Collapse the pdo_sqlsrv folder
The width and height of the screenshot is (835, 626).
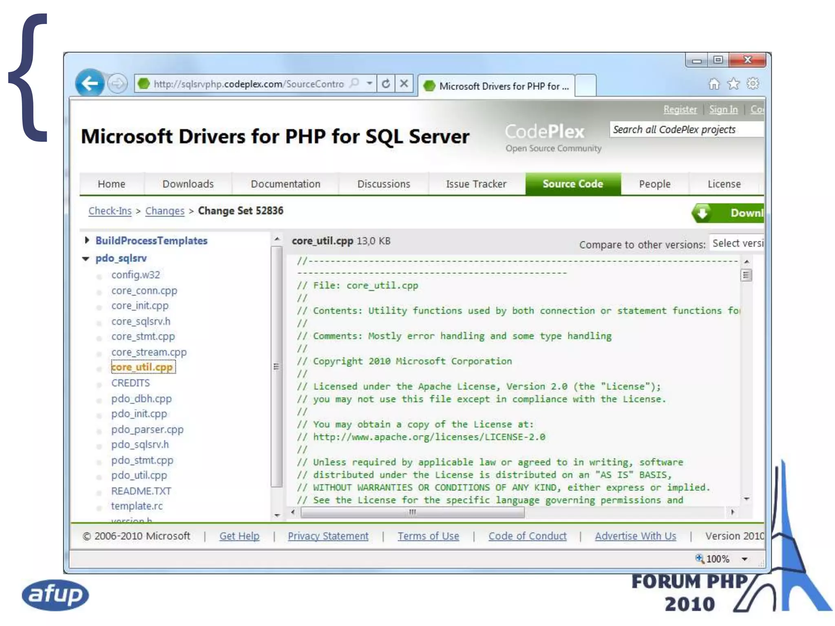click(x=86, y=258)
